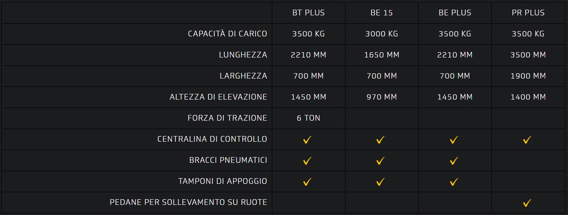This screenshot has height=215, width=568.
Task: Click the BE 15 Tamponi di Appoggio checkmark
Action: [380, 182]
